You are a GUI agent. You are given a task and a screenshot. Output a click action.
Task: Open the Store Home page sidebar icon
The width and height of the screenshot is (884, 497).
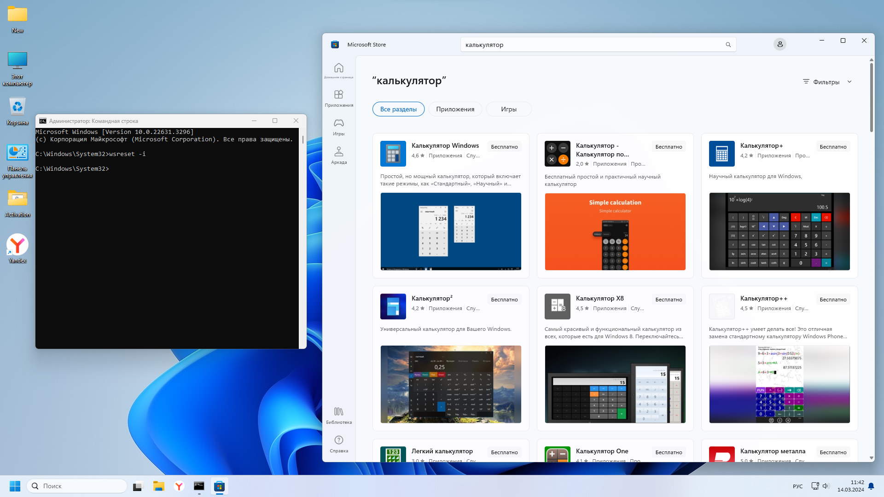(338, 69)
